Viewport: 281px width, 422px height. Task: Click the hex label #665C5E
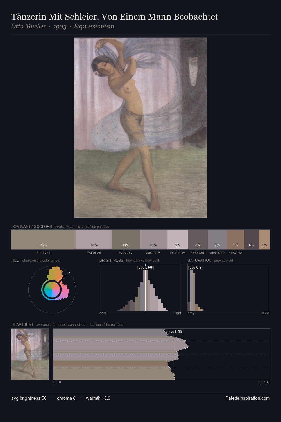[198, 253]
